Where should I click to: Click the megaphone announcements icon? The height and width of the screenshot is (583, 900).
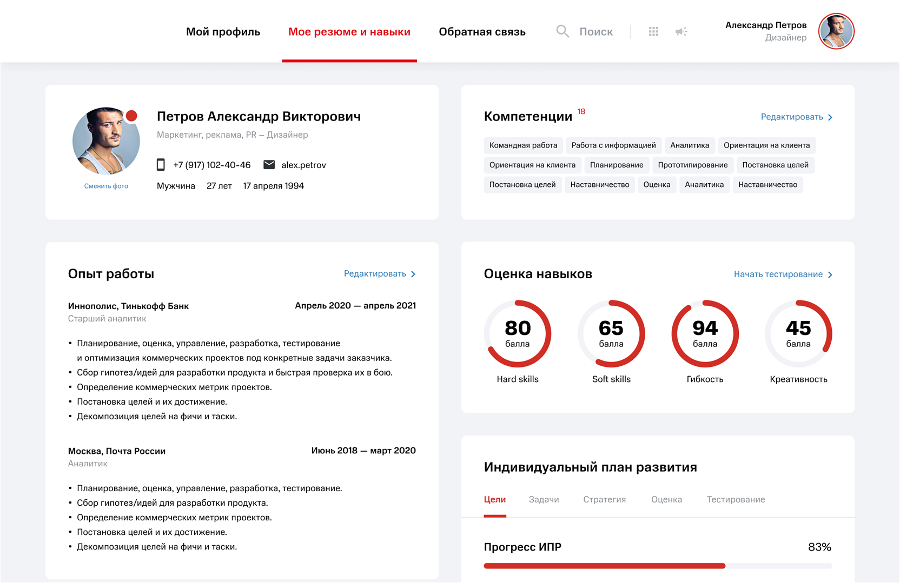681,32
